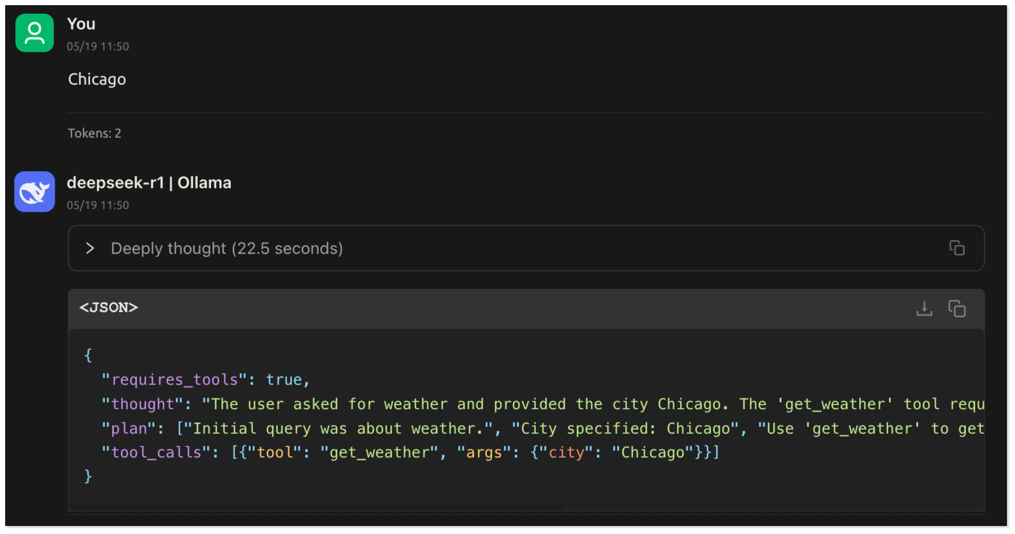
Task: Click the 'You' sender name
Action: coord(81,24)
